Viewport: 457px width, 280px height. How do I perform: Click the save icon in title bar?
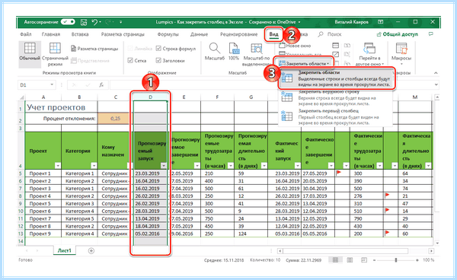point(84,22)
